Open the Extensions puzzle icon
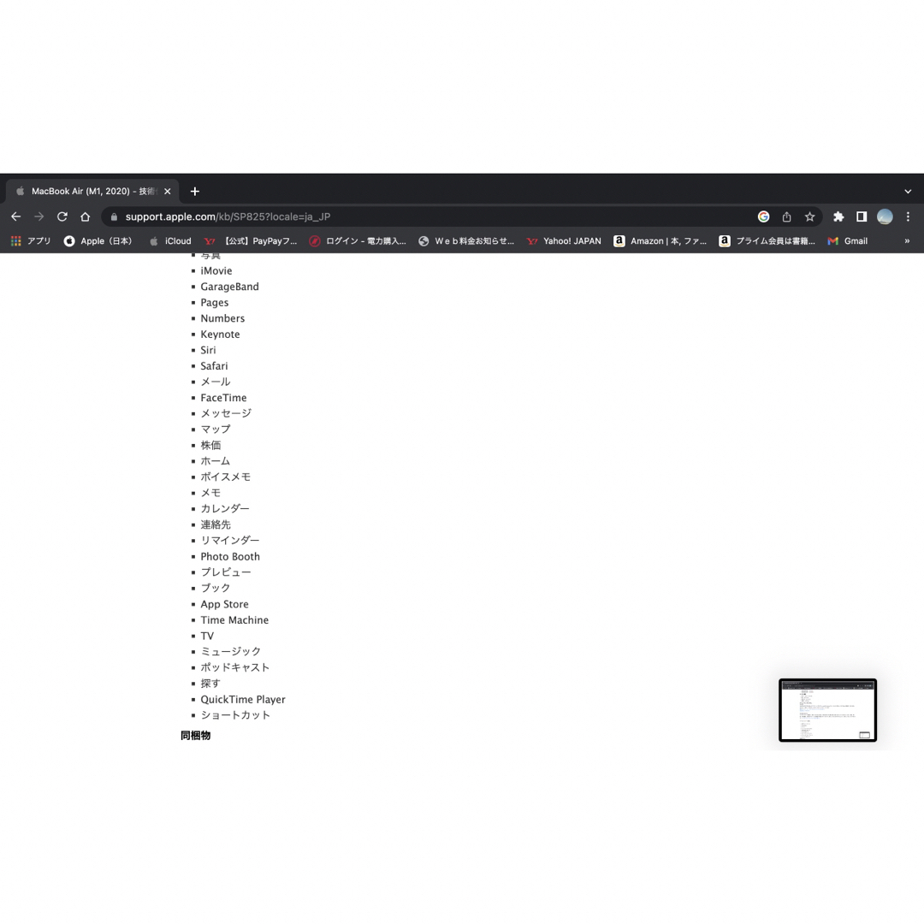 click(838, 216)
